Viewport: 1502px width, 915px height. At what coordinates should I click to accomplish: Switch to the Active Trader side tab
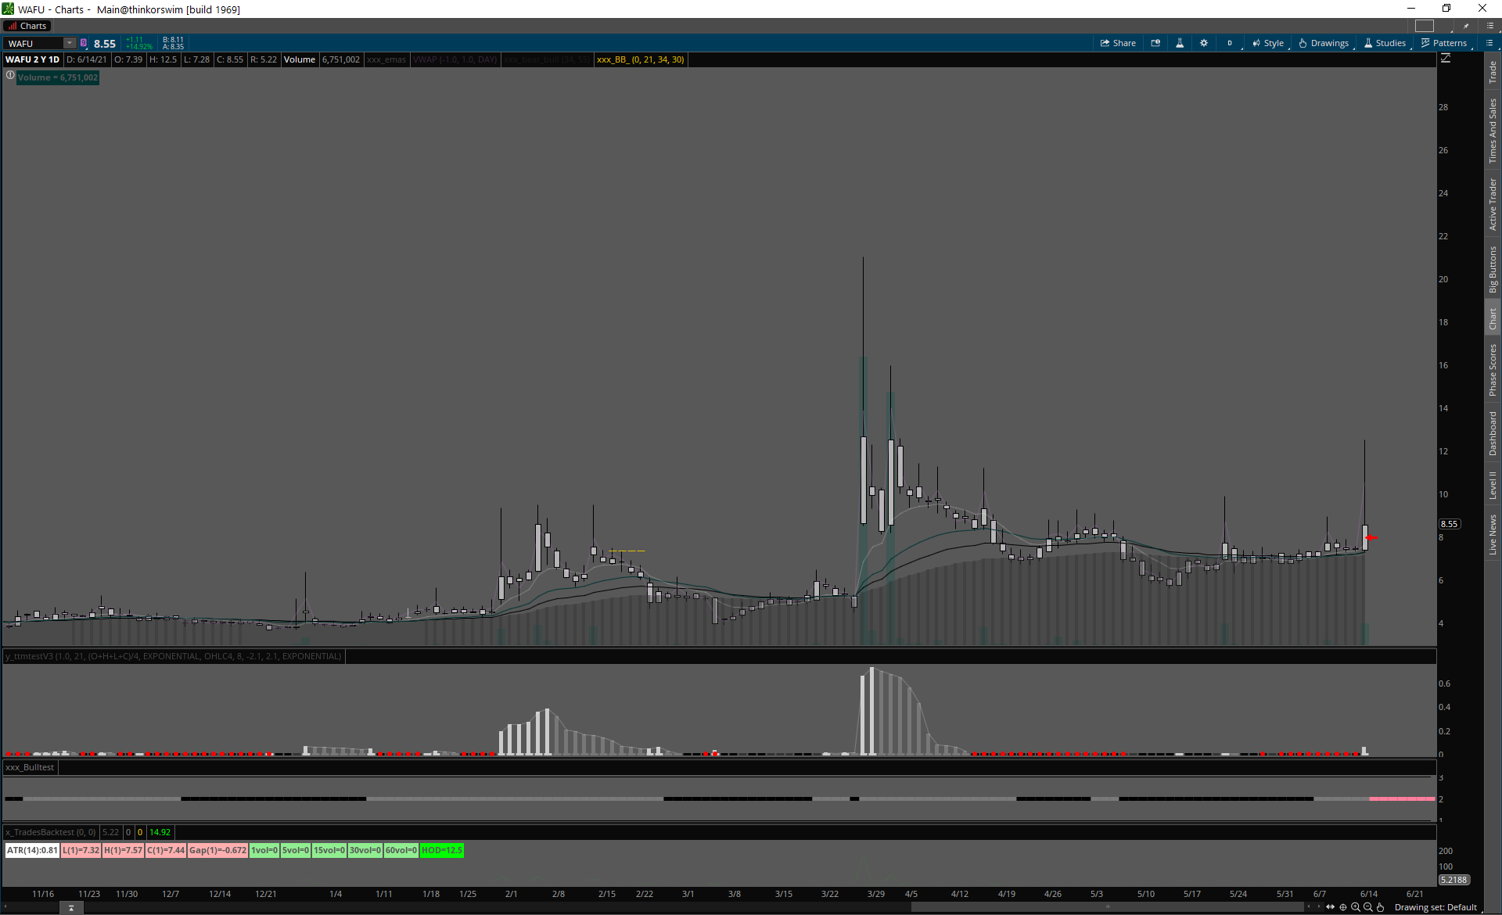click(x=1493, y=204)
